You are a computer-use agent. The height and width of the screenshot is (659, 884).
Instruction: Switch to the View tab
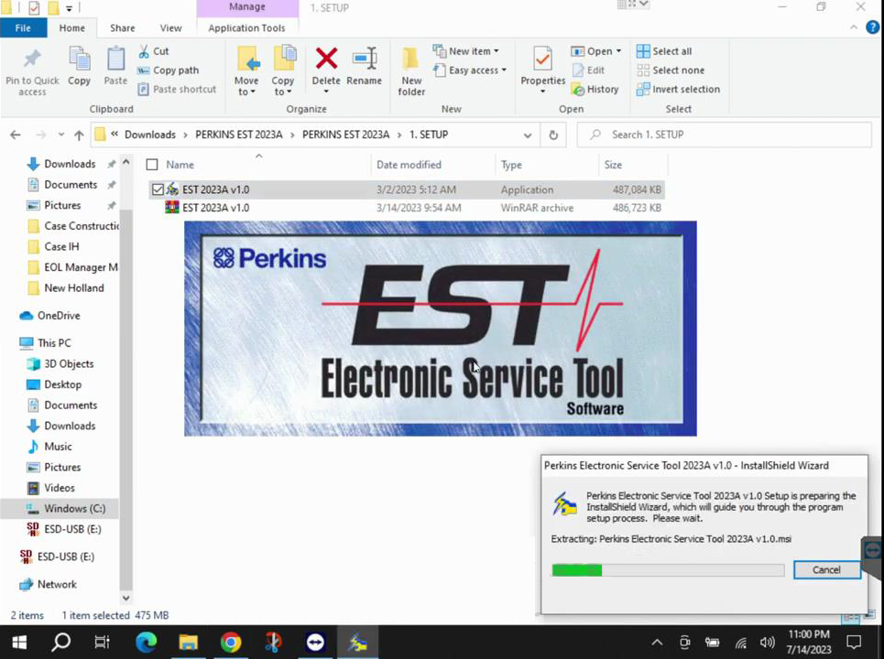(x=170, y=28)
